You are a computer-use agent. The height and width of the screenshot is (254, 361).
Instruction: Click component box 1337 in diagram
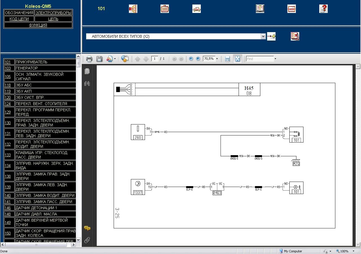coord(138,187)
